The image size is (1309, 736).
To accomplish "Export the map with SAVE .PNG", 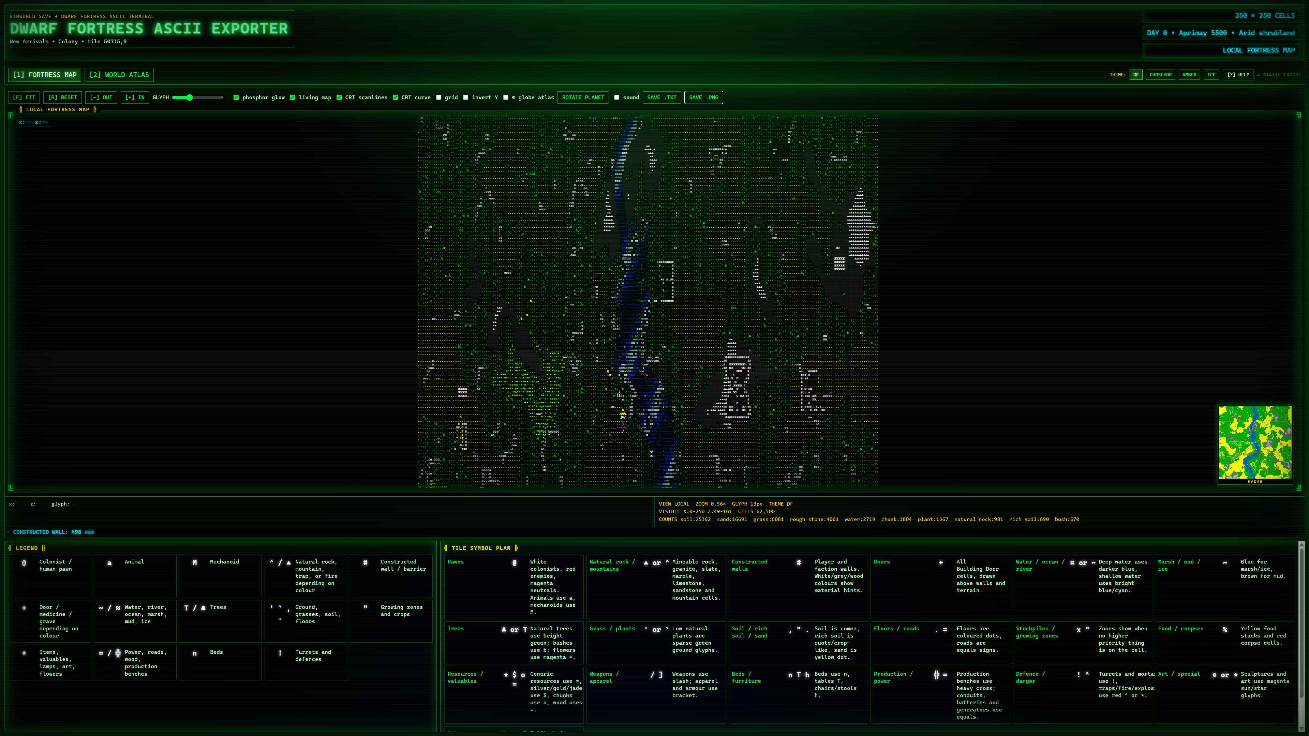I will coord(703,97).
